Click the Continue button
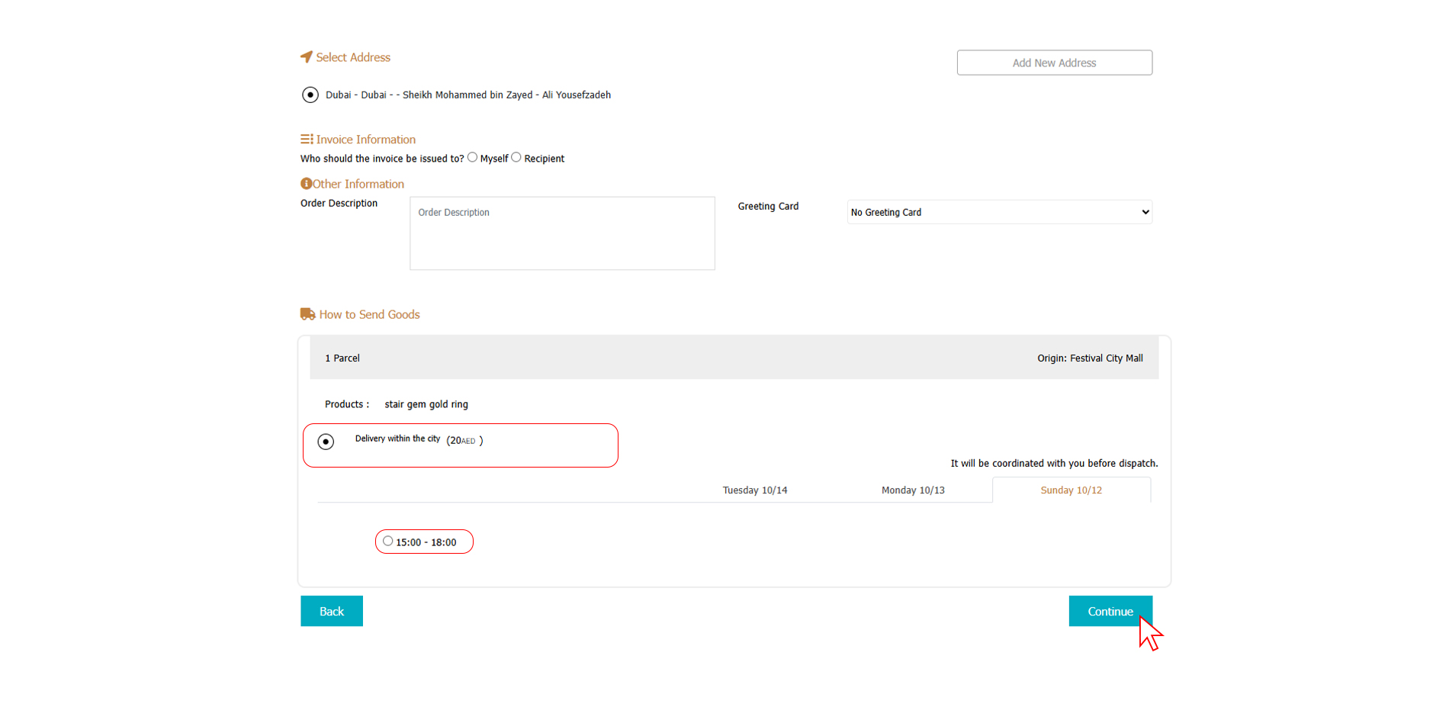Viewport: 1449px width, 720px height. pos(1110,611)
